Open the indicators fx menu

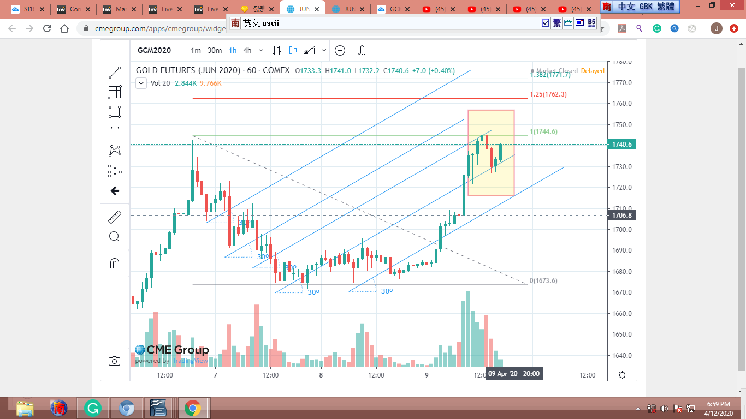click(x=361, y=51)
